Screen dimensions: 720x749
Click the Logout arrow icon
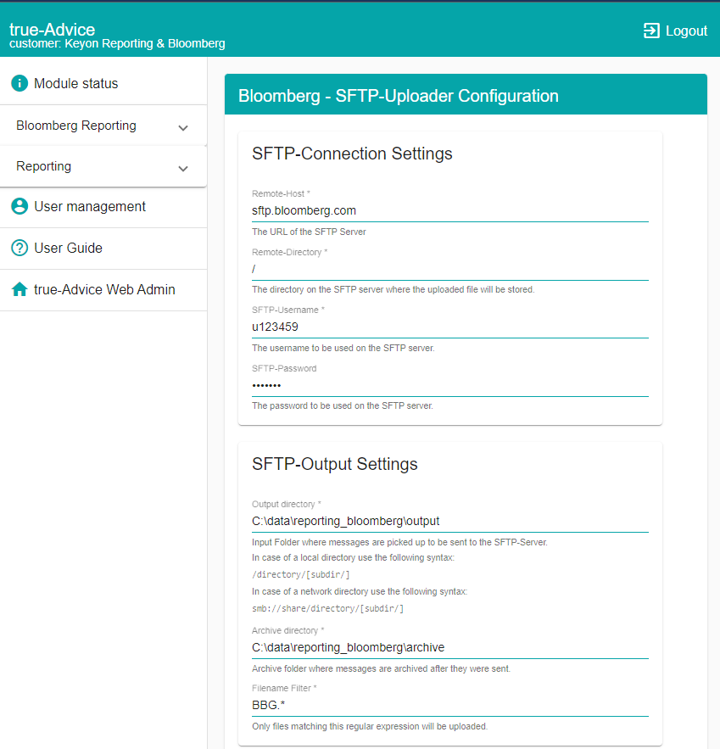[x=651, y=31]
